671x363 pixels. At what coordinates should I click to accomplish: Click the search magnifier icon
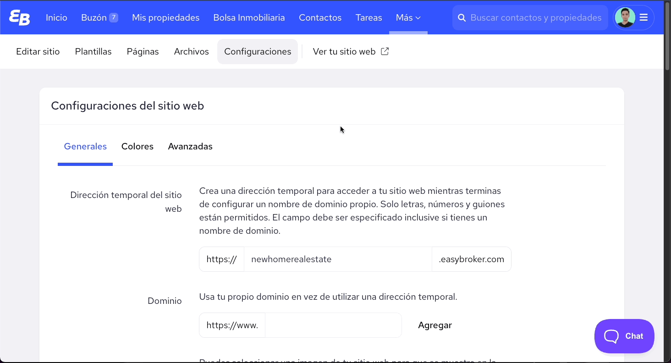click(462, 18)
